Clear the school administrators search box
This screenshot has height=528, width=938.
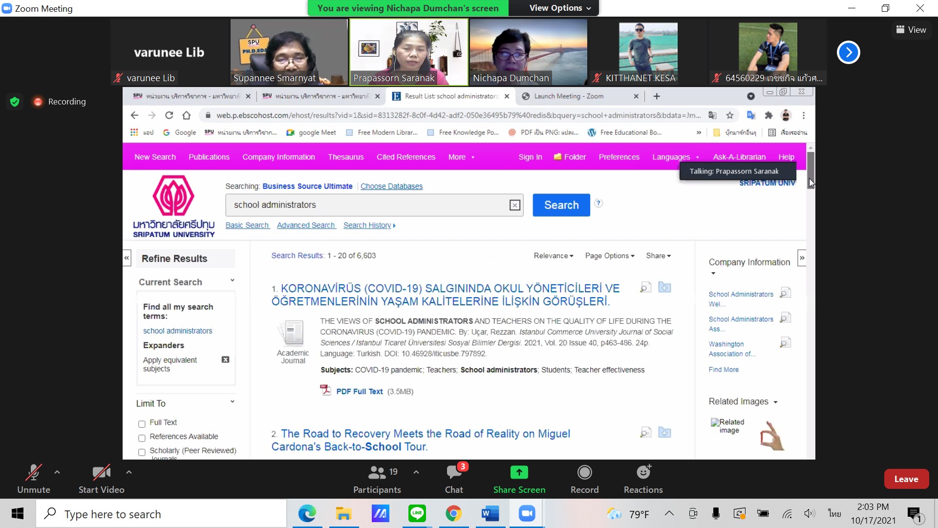[x=514, y=205]
